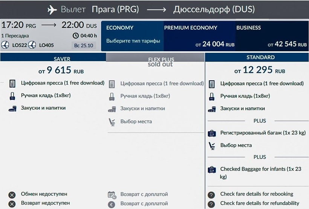
Task: Click flight number LO522
Action: 20,45
